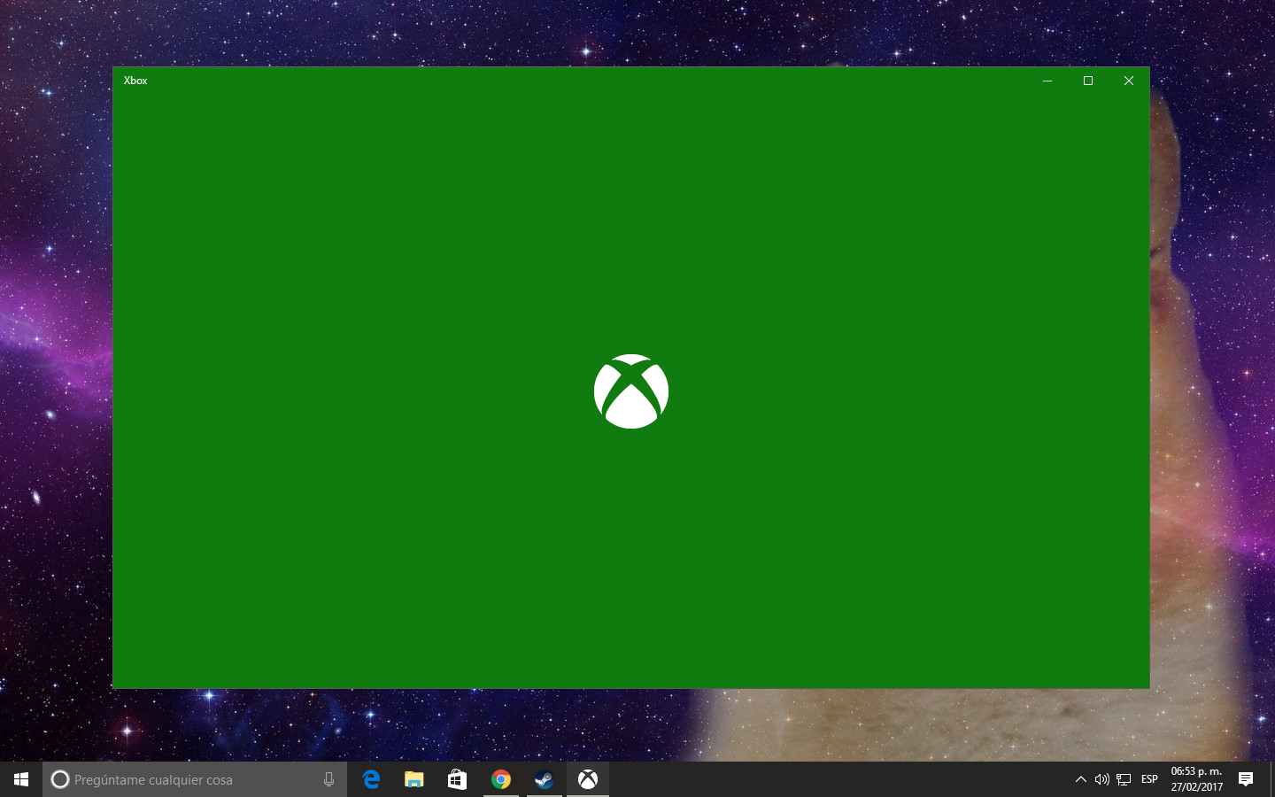This screenshot has width=1275, height=797.
Task: Open the volume control in the tray
Action: [x=1101, y=779]
